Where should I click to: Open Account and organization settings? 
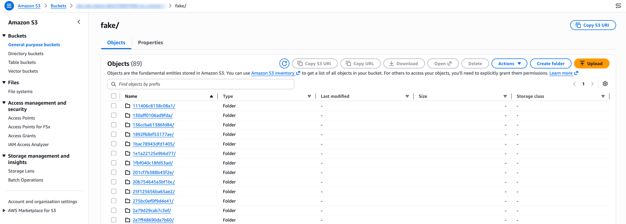(42, 201)
